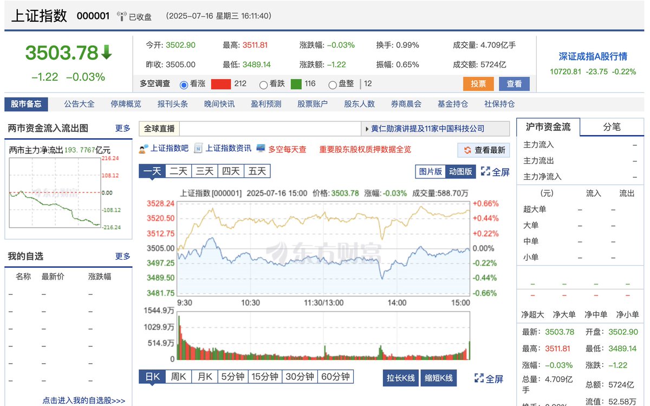Click the 上证指数资讯 news icon
The image size is (650, 406).
[198, 149]
